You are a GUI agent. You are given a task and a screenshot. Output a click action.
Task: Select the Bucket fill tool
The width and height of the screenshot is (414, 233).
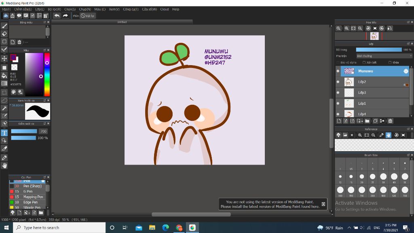(4, 76)
